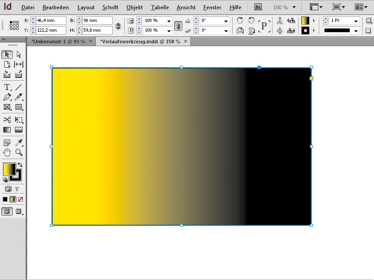The width and height of the screenshot is (374, 280).
Task: Open the Layout menu
Action: [x=86, y=7]
